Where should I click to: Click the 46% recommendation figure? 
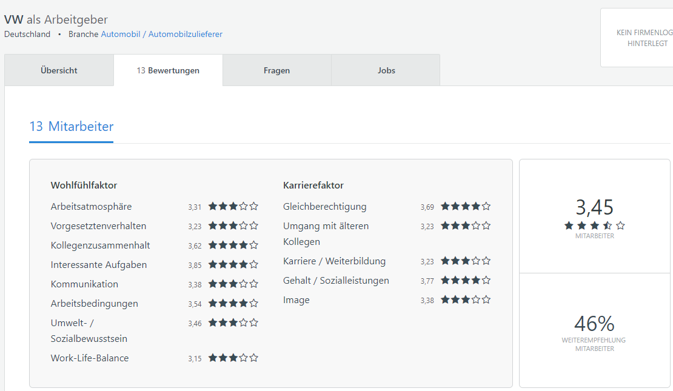click(x=594, y=324)
